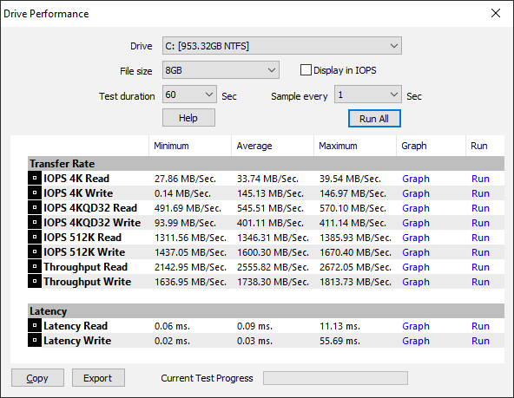Open Graph for IOPS 4K Read
Image resolution: width=514 pixels, height=398 pixels.
pyautogui.click(x=416, y=179)
